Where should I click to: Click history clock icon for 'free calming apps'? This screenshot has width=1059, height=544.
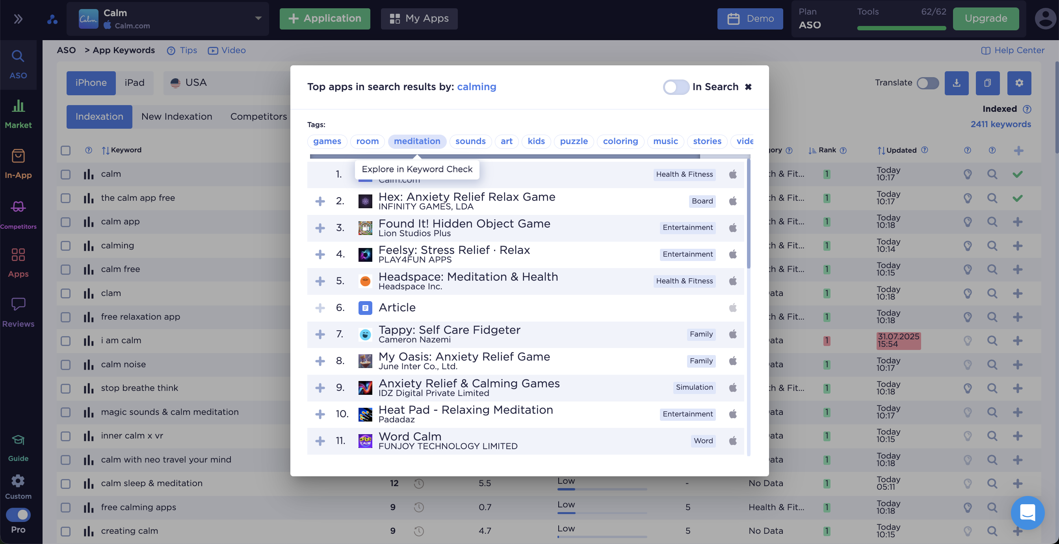click(419, 507)
